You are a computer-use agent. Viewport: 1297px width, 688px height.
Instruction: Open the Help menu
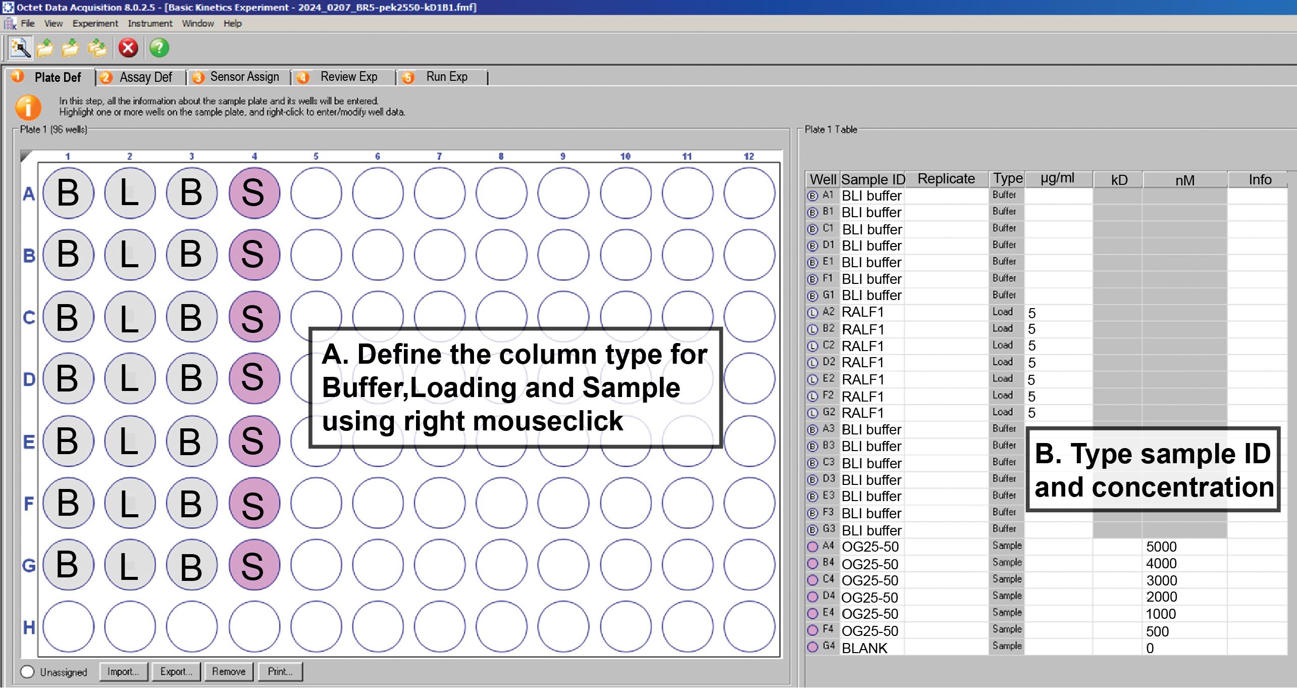(x=233, y=23)
